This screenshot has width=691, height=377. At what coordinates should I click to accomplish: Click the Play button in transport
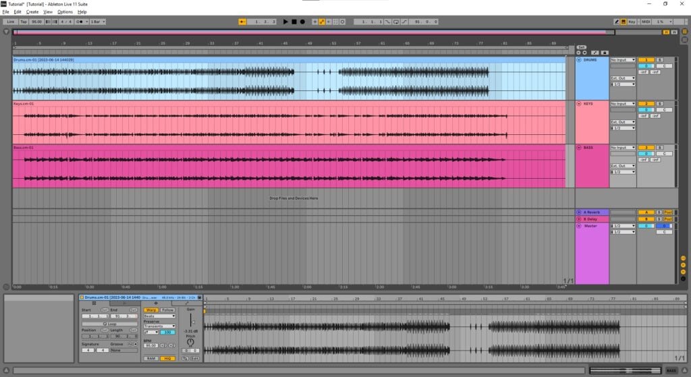coord(285,22)
